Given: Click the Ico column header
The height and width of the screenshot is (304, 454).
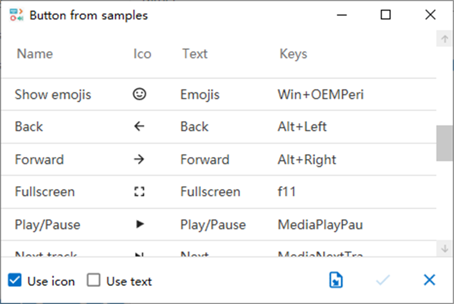Looking at the screenshot, I should [142, 54].
